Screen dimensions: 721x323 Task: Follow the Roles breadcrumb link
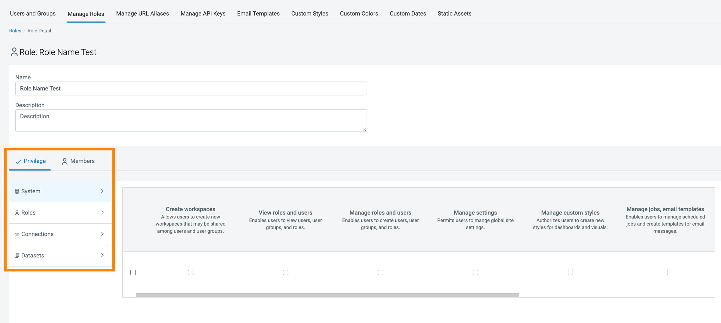pos(15,31)
